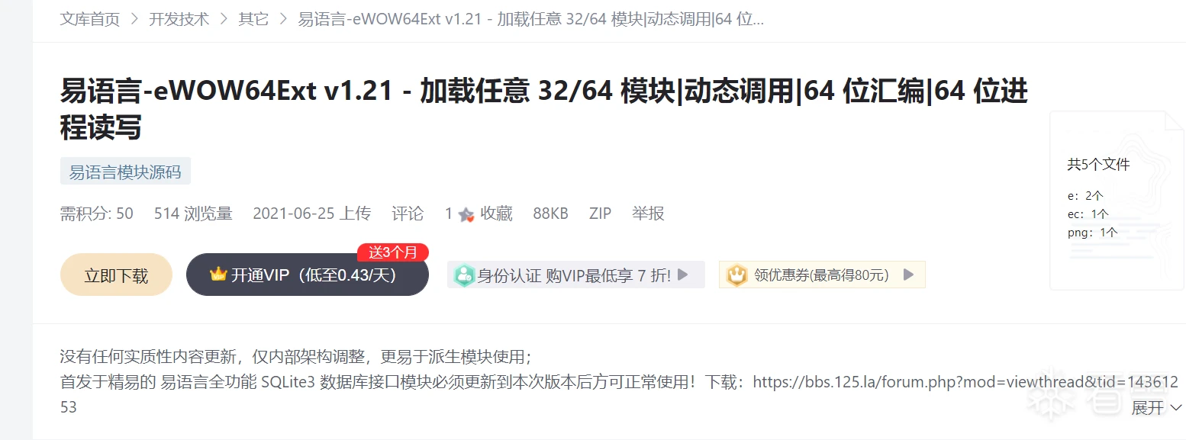1186x440 pixels.
Task: Open the 评论 comments link
Action: pos(408,214)
